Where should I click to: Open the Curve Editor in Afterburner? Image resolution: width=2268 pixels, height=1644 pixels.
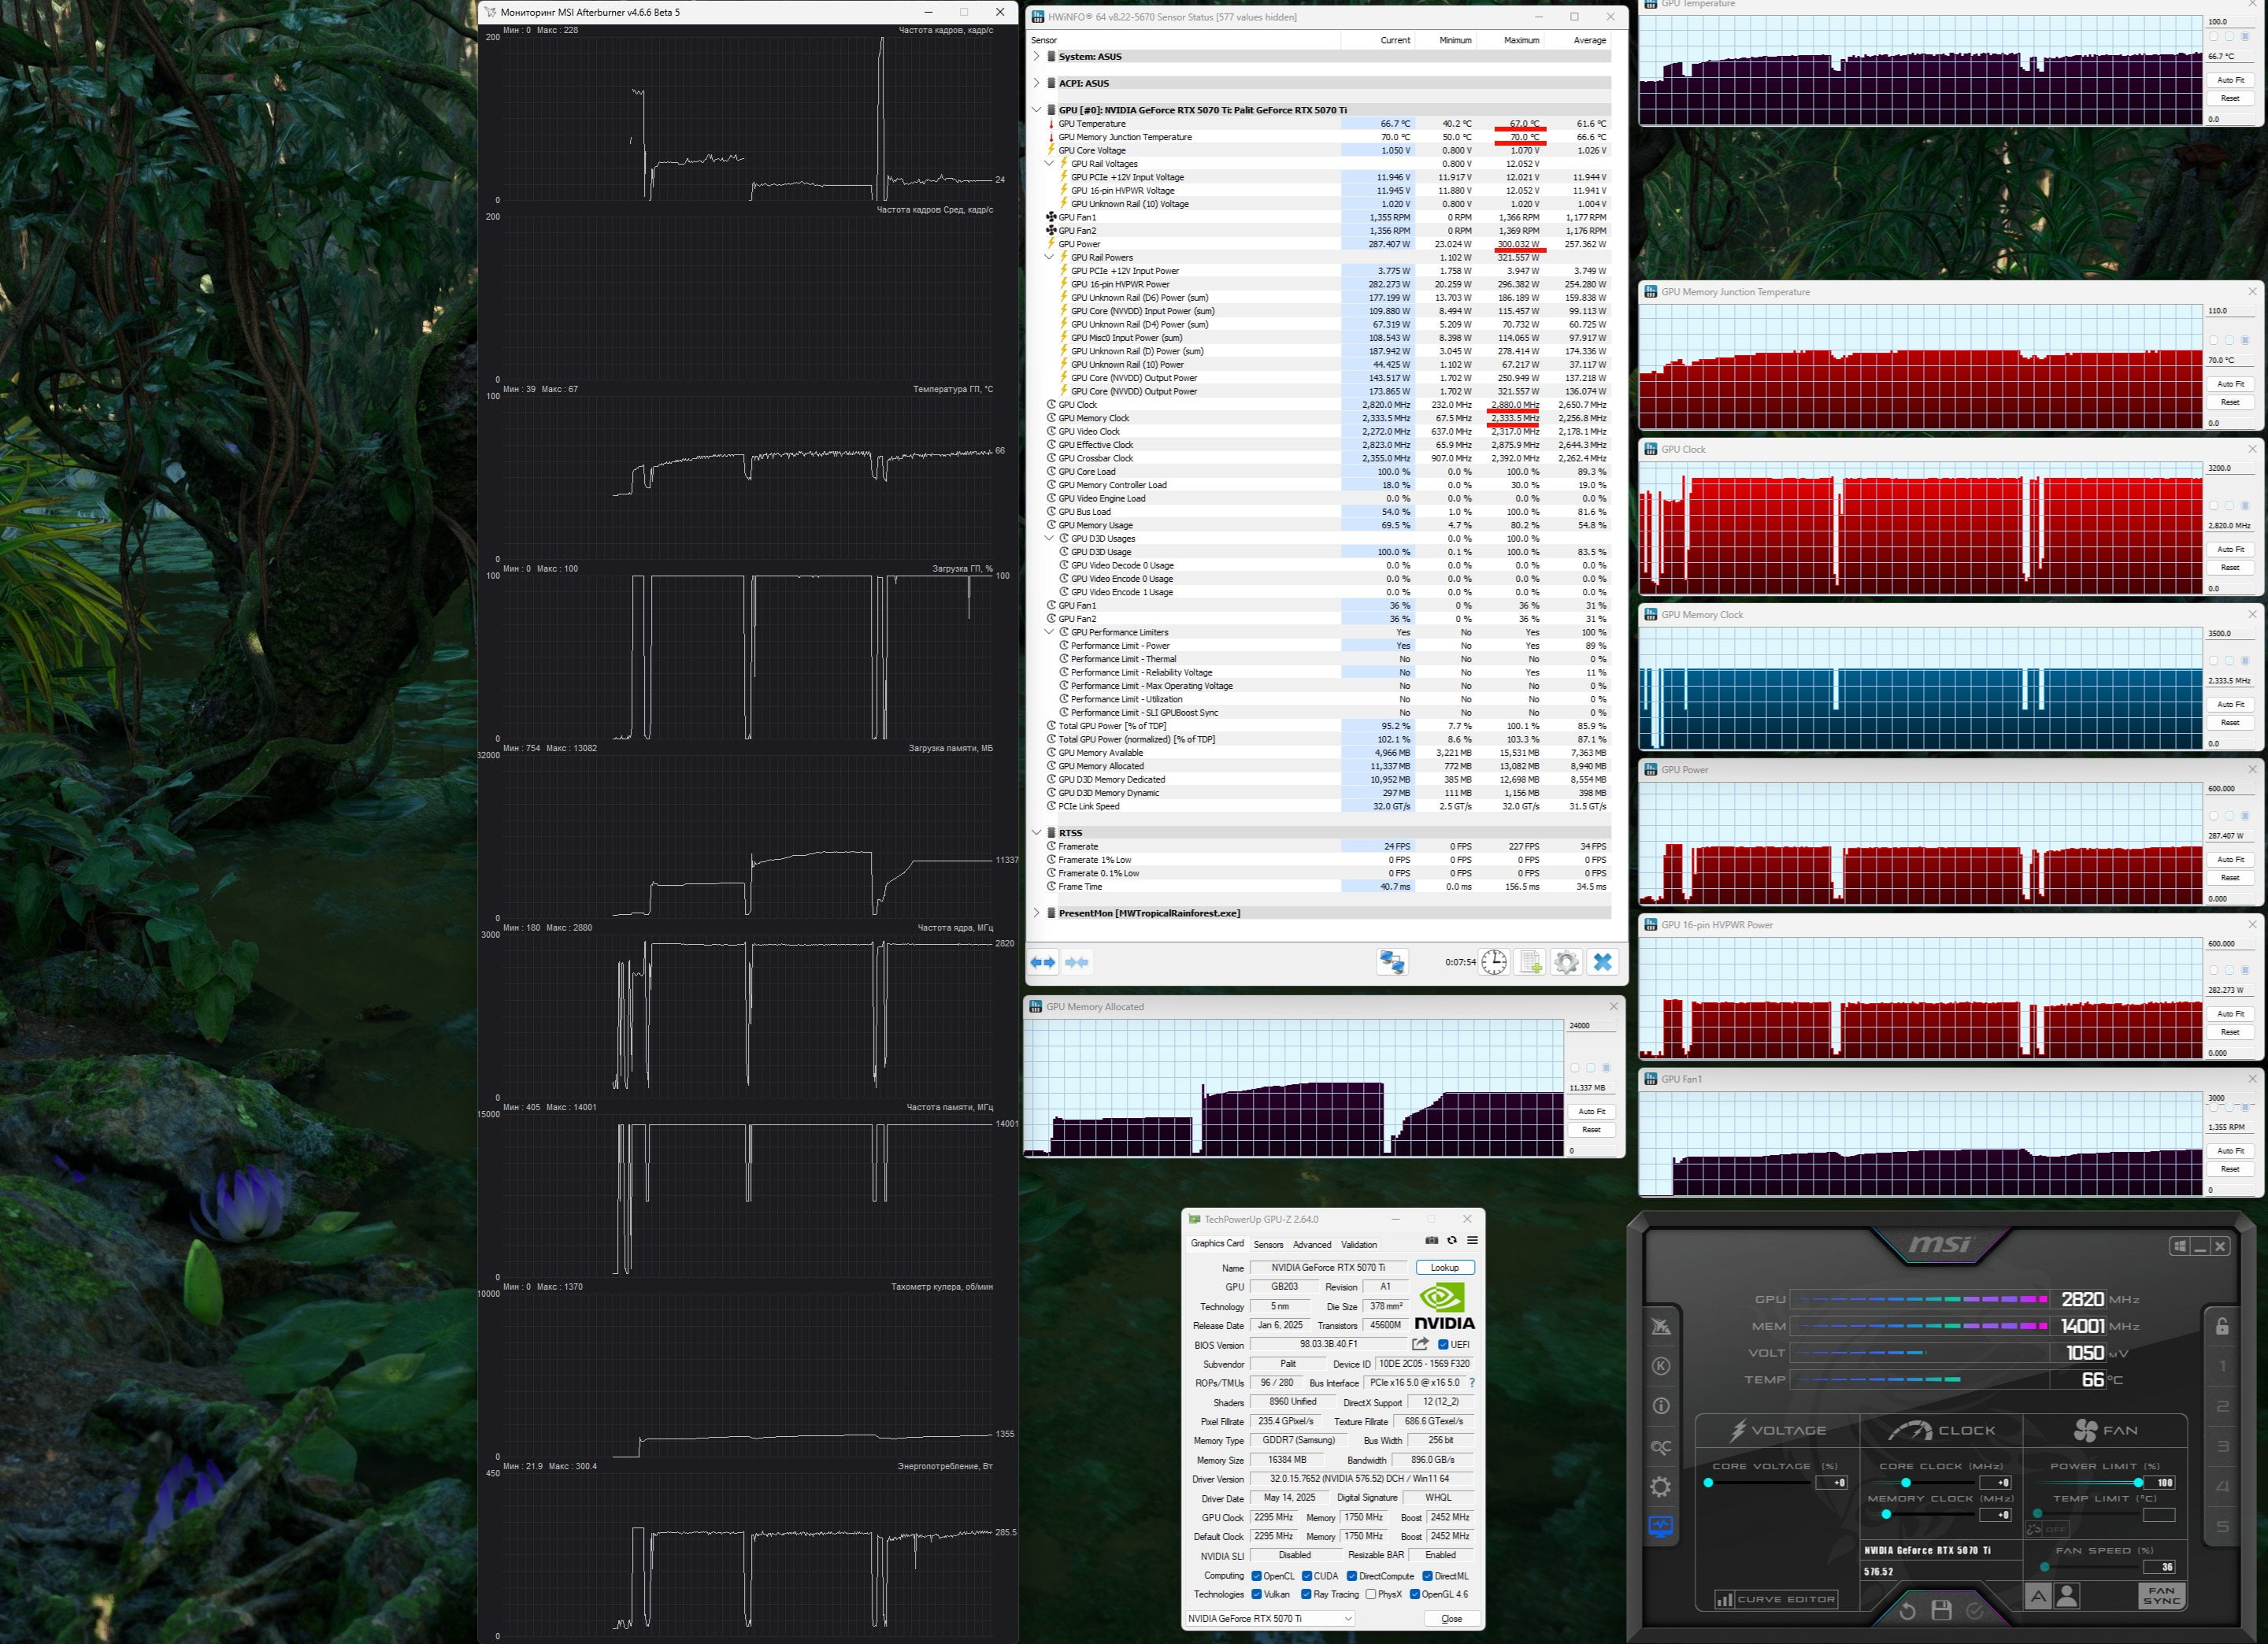click(x=1776, y=1599)
